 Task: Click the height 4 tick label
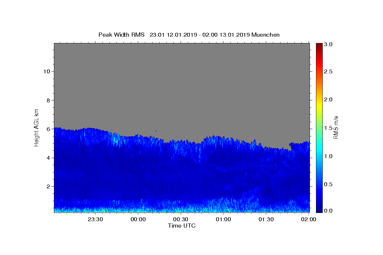[x=49, y=158]
